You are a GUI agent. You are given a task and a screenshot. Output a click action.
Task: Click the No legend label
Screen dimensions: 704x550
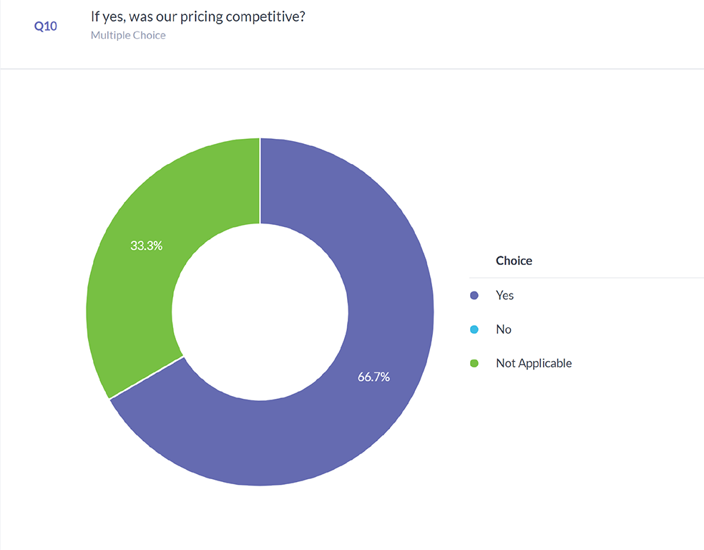pyautogui.click(x=504, y=329)
